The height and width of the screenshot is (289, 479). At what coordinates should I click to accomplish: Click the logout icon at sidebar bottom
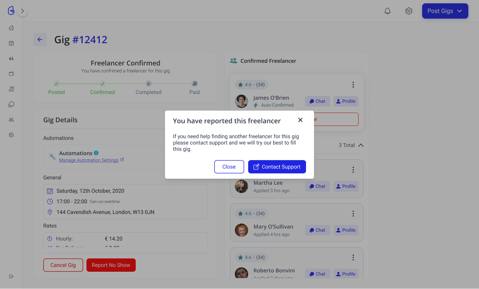click(11, 276)
